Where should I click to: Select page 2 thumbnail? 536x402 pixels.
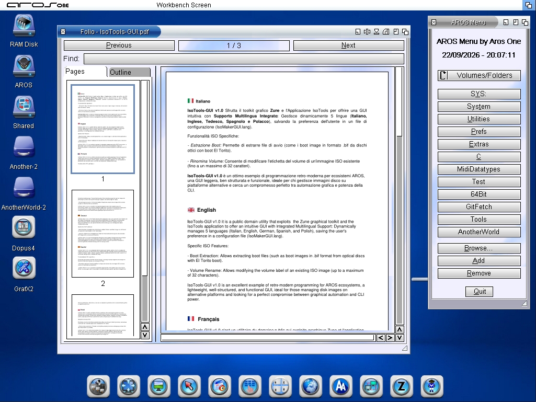103,234
